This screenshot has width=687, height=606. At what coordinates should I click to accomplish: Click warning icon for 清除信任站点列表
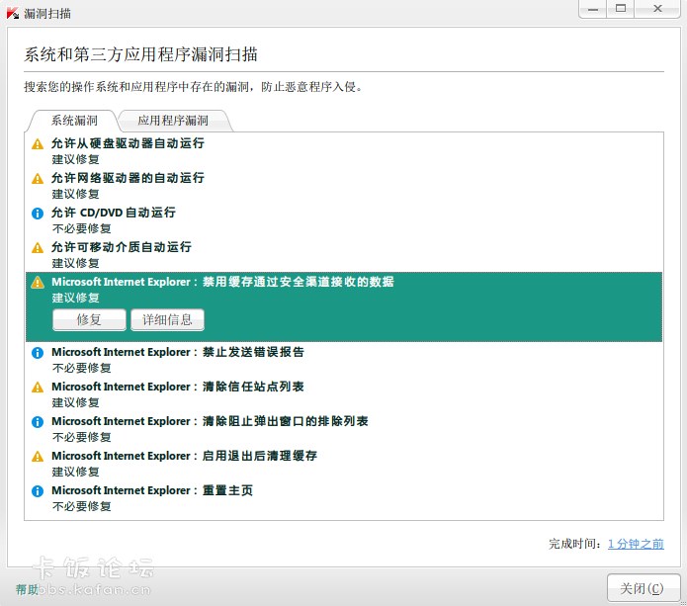point(38,387)
